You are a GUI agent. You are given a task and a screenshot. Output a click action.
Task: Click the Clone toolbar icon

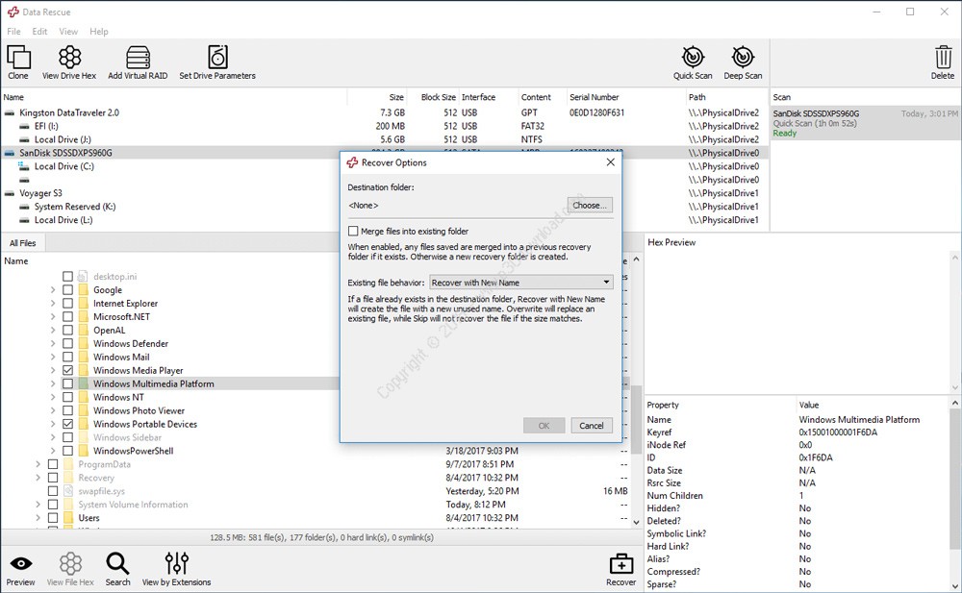pyautogui.click(x=18, y=57)
